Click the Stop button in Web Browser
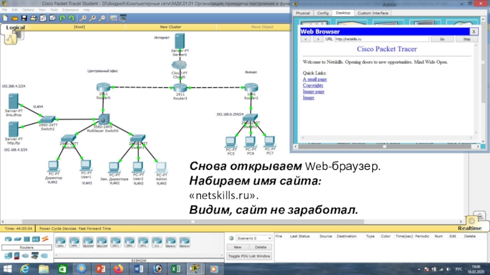The height and width of the screenshot is (275, 490). click(467, 39)
